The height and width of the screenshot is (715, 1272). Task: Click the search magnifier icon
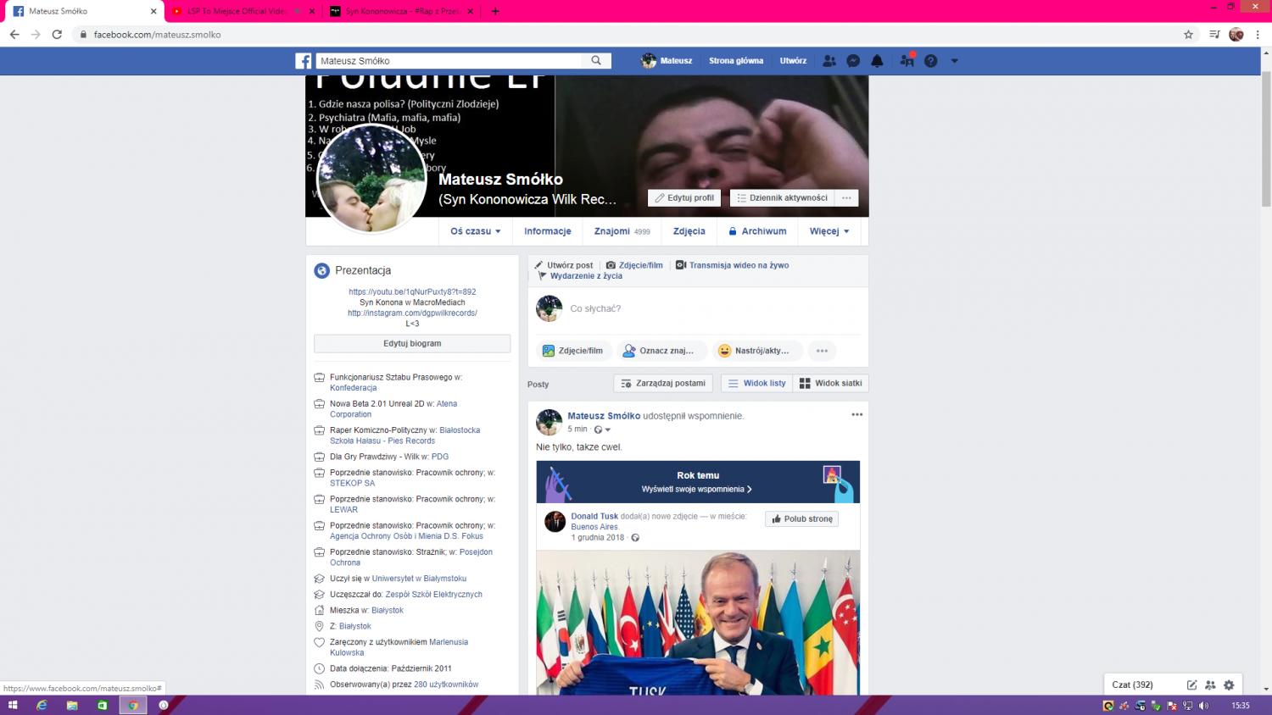coord(596,61)
